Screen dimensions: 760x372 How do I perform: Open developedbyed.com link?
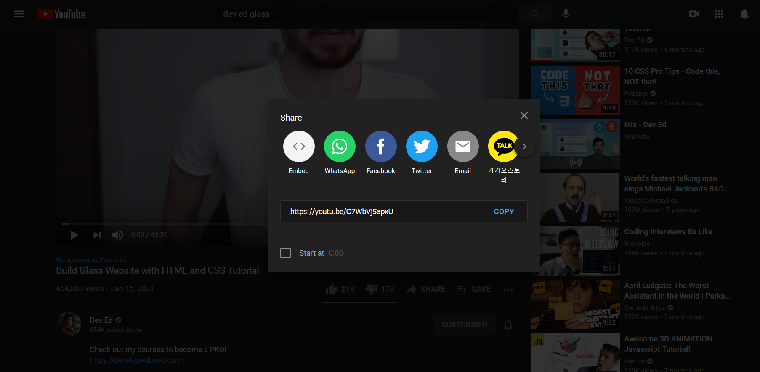137,360
